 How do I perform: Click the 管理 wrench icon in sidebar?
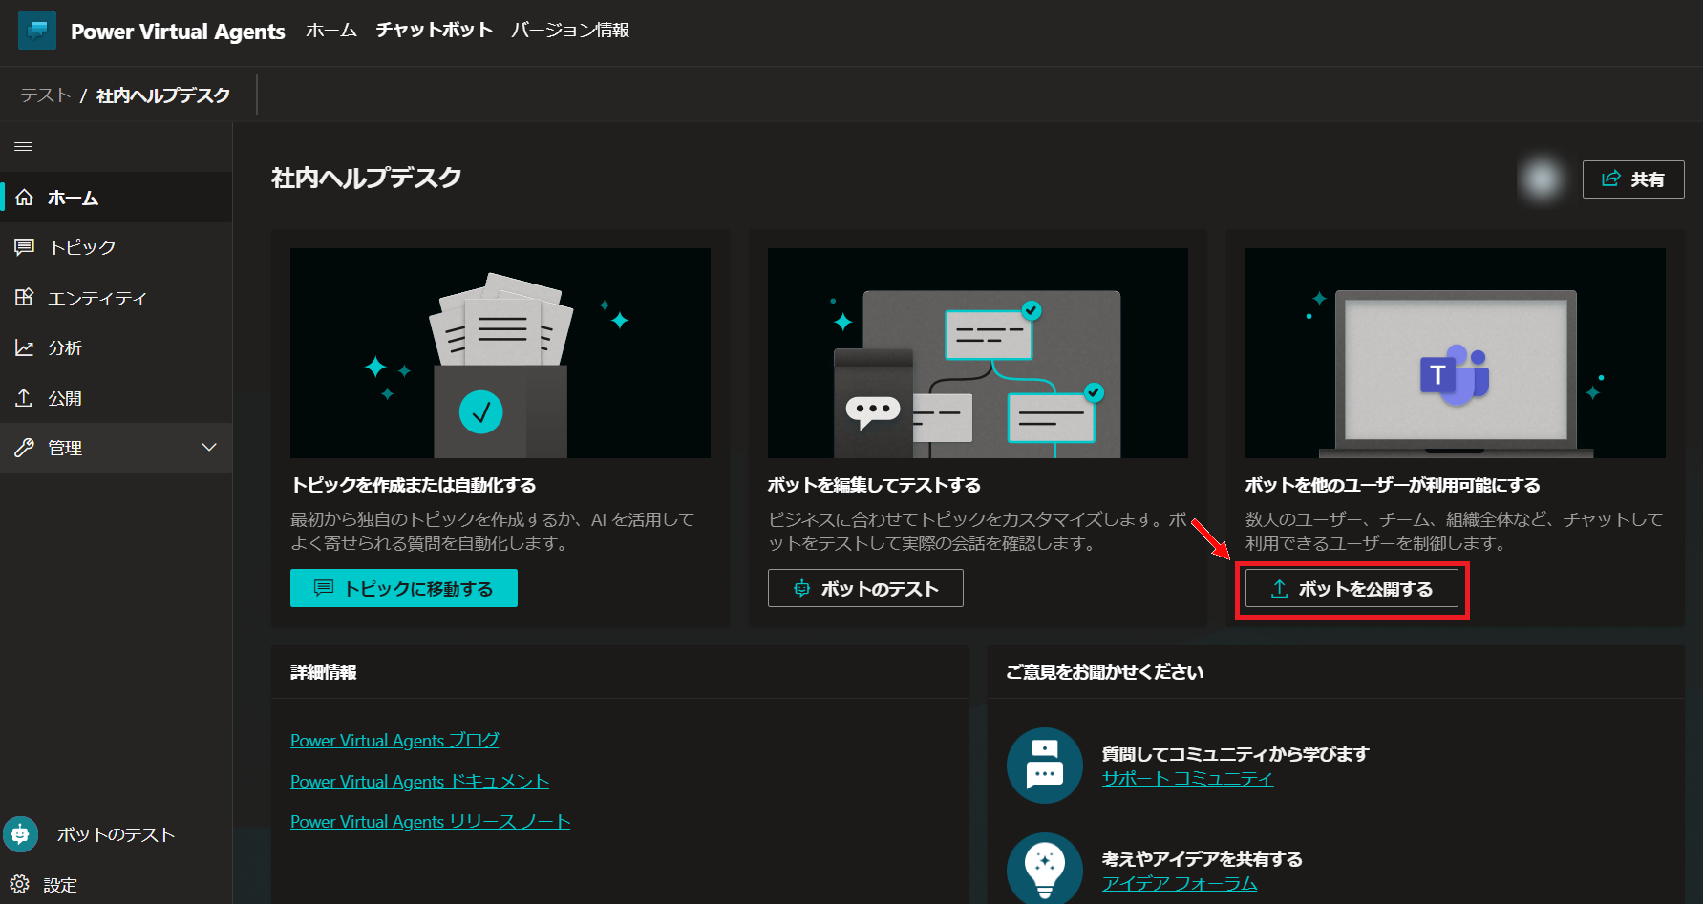25,448
